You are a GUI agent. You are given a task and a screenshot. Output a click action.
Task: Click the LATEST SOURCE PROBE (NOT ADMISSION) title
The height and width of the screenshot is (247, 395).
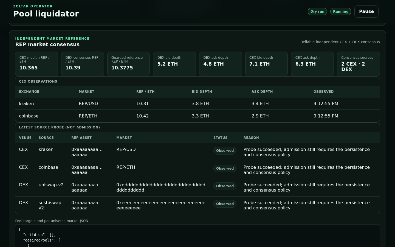point(60,127)
